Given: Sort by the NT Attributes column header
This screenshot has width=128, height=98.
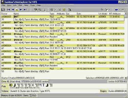Looking at the screenshot, I should [115, 14].
